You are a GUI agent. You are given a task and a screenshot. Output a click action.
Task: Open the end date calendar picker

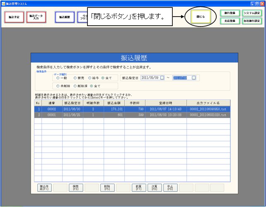pos(193,77)
